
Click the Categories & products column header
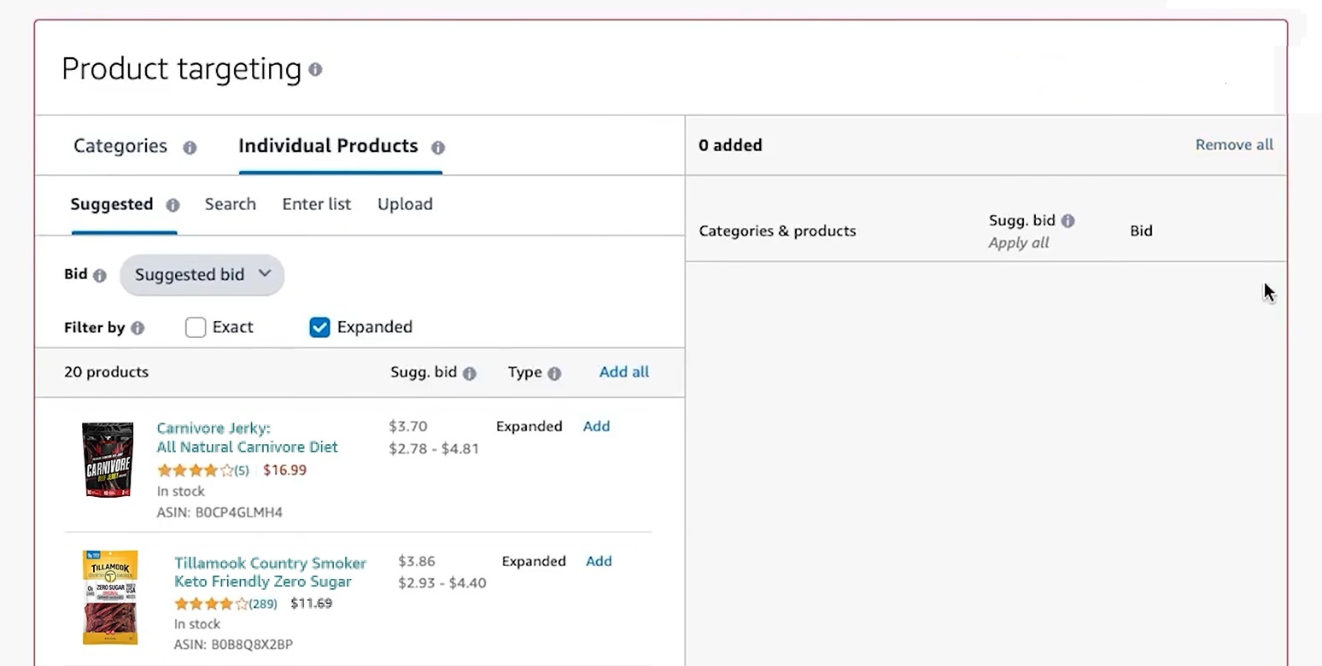click(777, 231)
